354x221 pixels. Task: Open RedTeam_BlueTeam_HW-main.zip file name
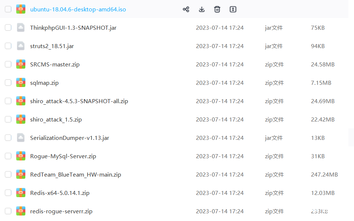76,174
